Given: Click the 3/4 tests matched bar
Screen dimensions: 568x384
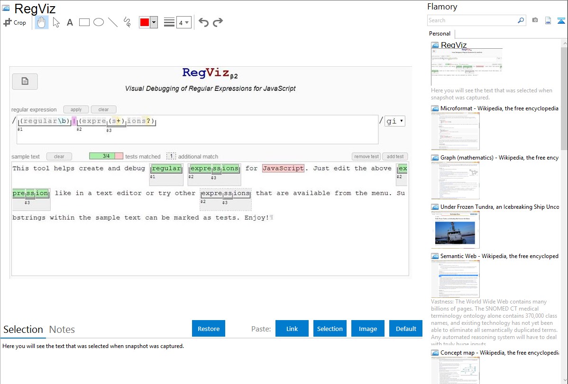Looking at the screenshot, I should tap(106, 156).
